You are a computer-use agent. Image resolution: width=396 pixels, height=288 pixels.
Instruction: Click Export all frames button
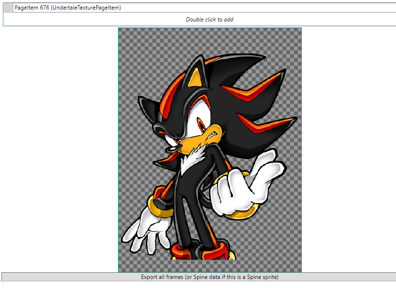(x=199, y=277)
